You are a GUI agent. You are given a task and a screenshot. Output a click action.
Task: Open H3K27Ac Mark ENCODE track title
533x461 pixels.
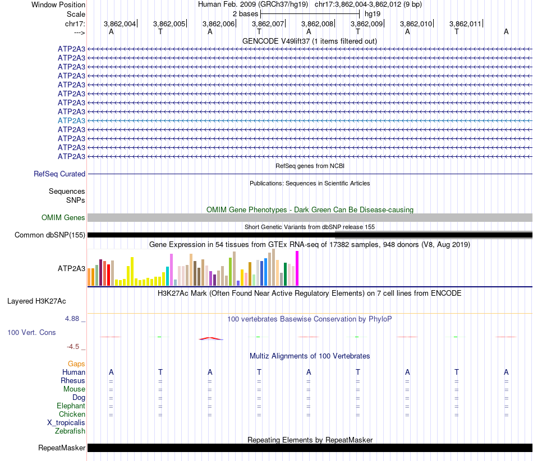click(x=310, y=294)
